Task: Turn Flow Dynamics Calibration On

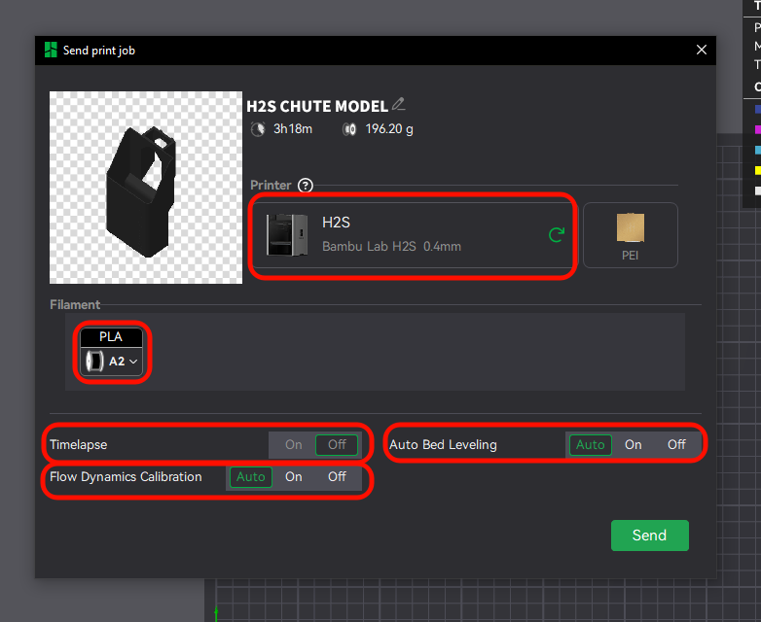Action: (x=293, y=476)
